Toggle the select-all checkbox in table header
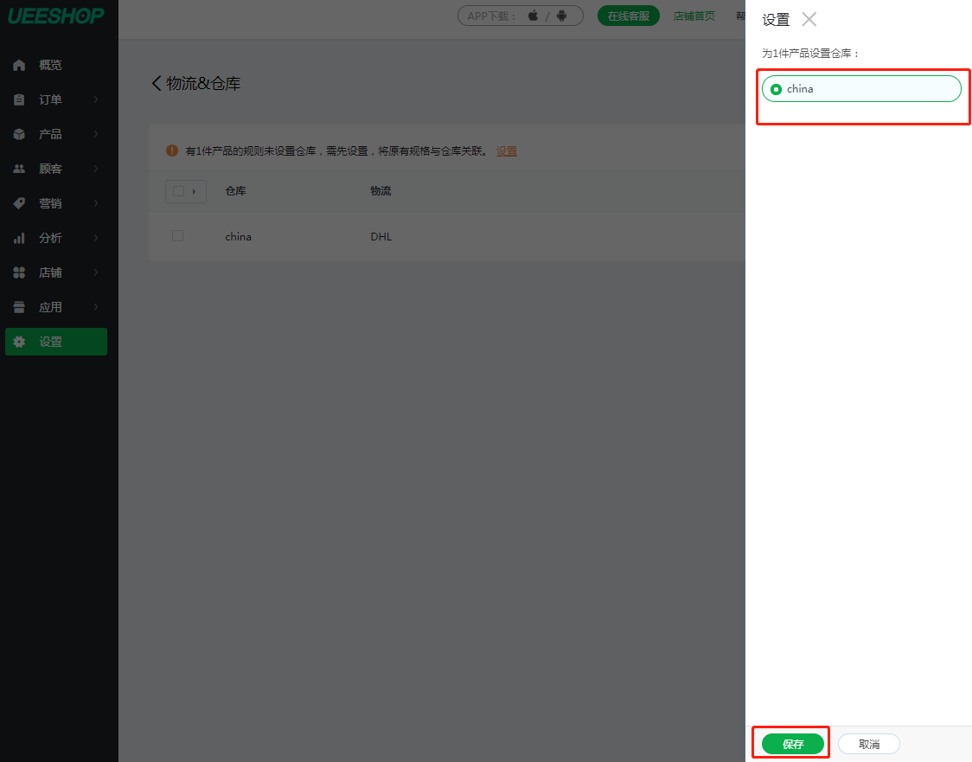The image size is (972, 762). pyautogui.click(x=178, y=191)
